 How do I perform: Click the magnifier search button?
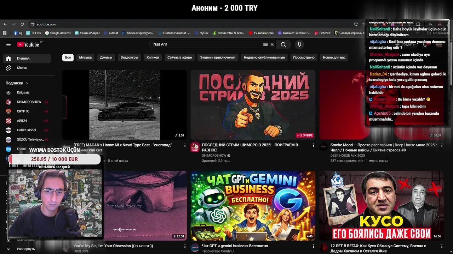(x=283, y=44)
